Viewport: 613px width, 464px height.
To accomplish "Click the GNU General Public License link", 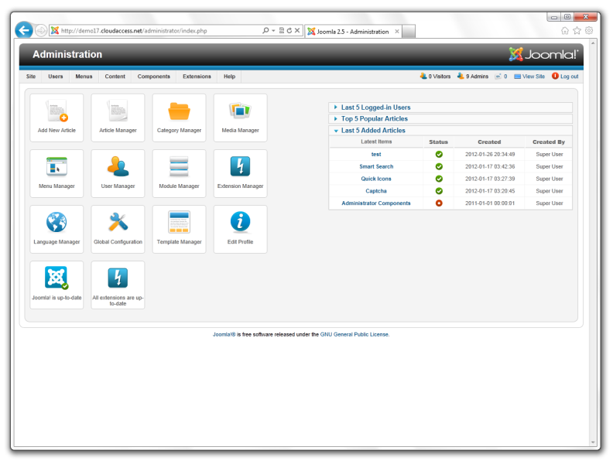I will pyautogui.click(x=354, y=334).
